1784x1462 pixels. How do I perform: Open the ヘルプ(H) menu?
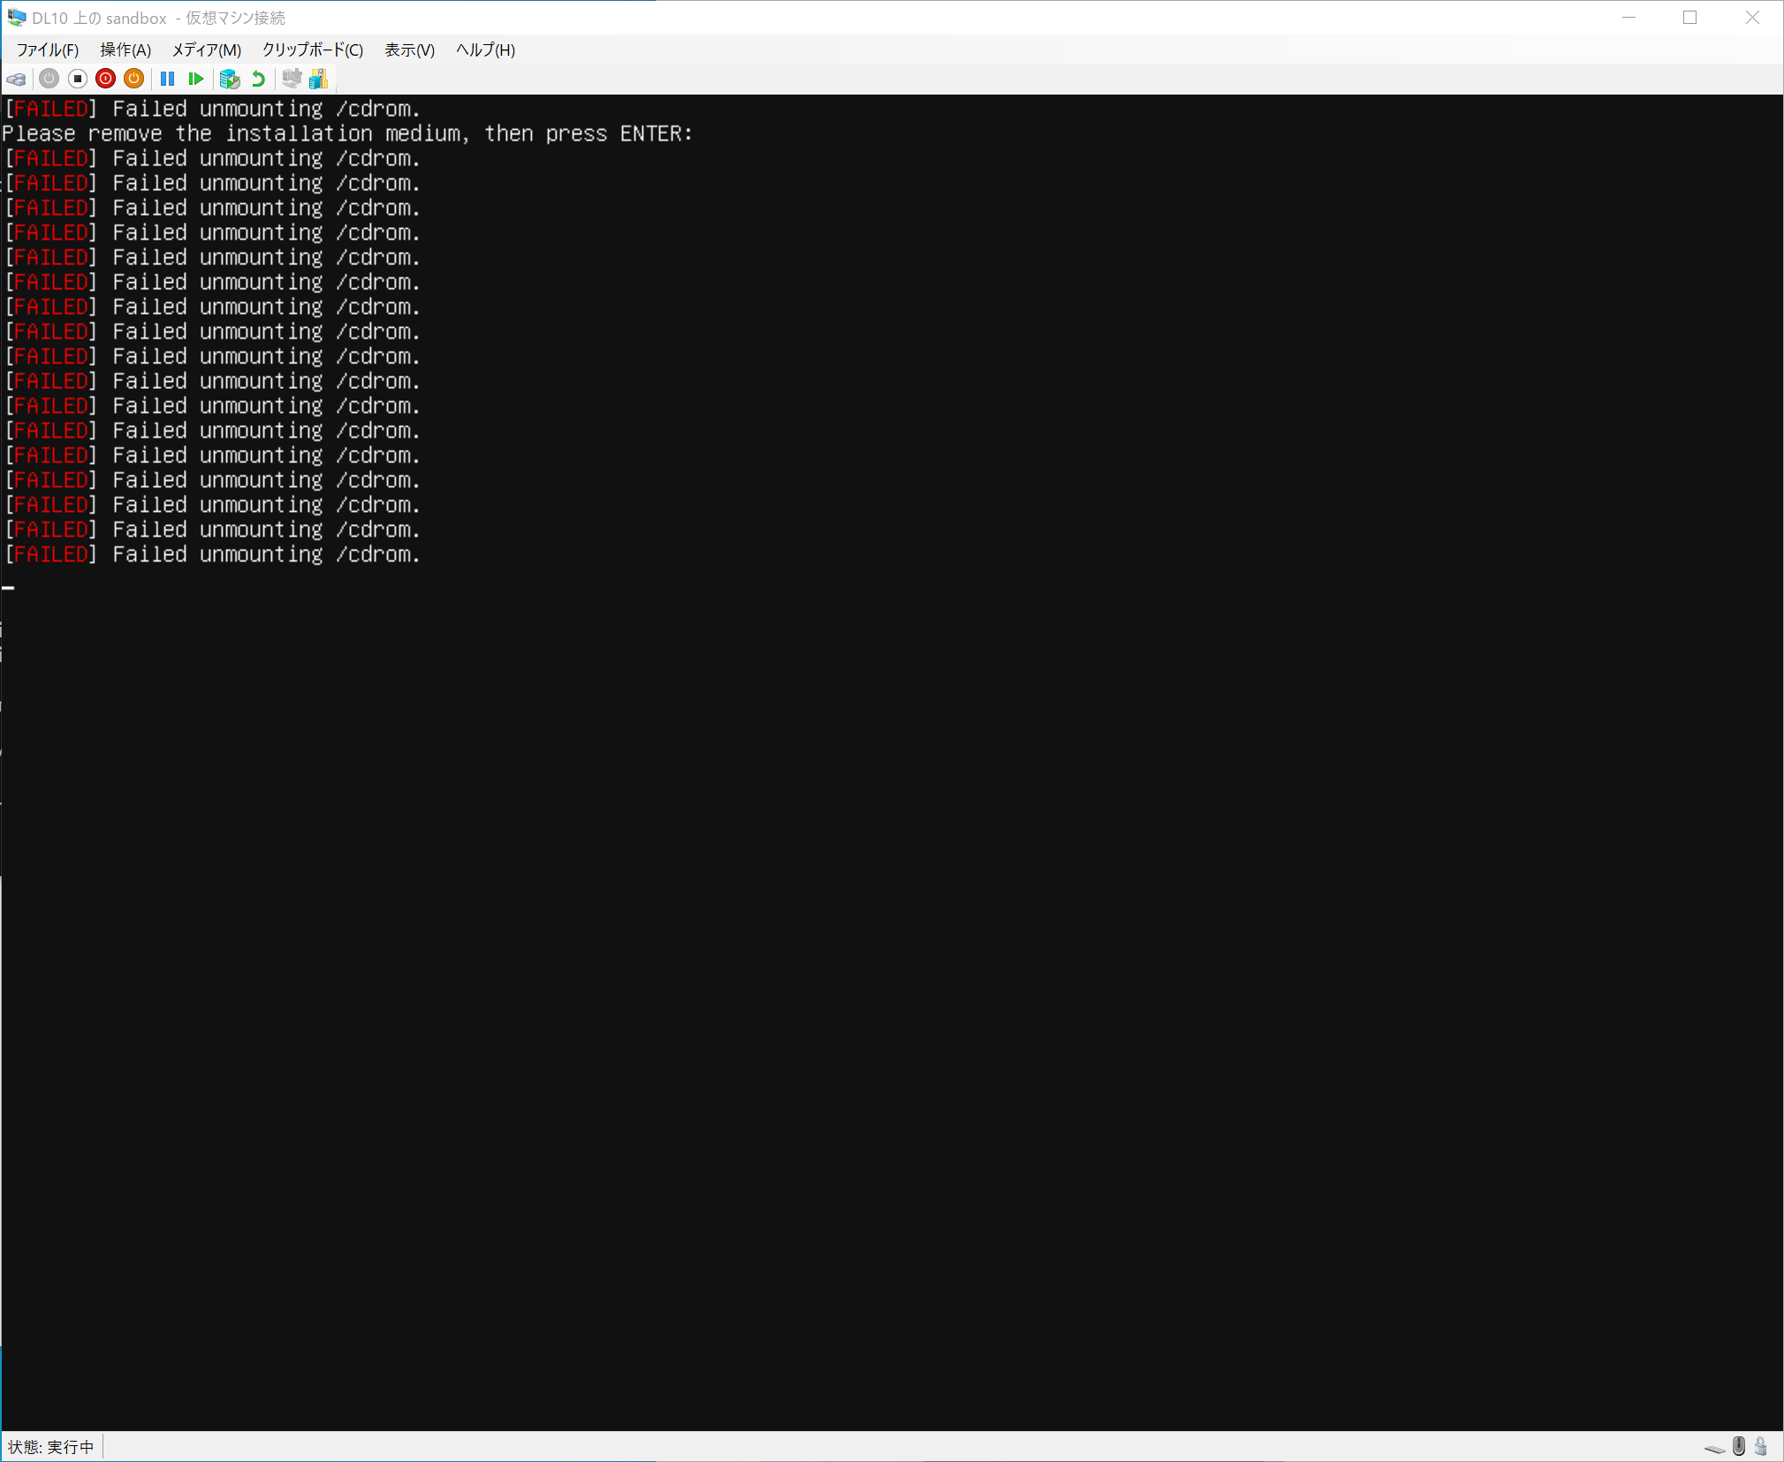485,50
